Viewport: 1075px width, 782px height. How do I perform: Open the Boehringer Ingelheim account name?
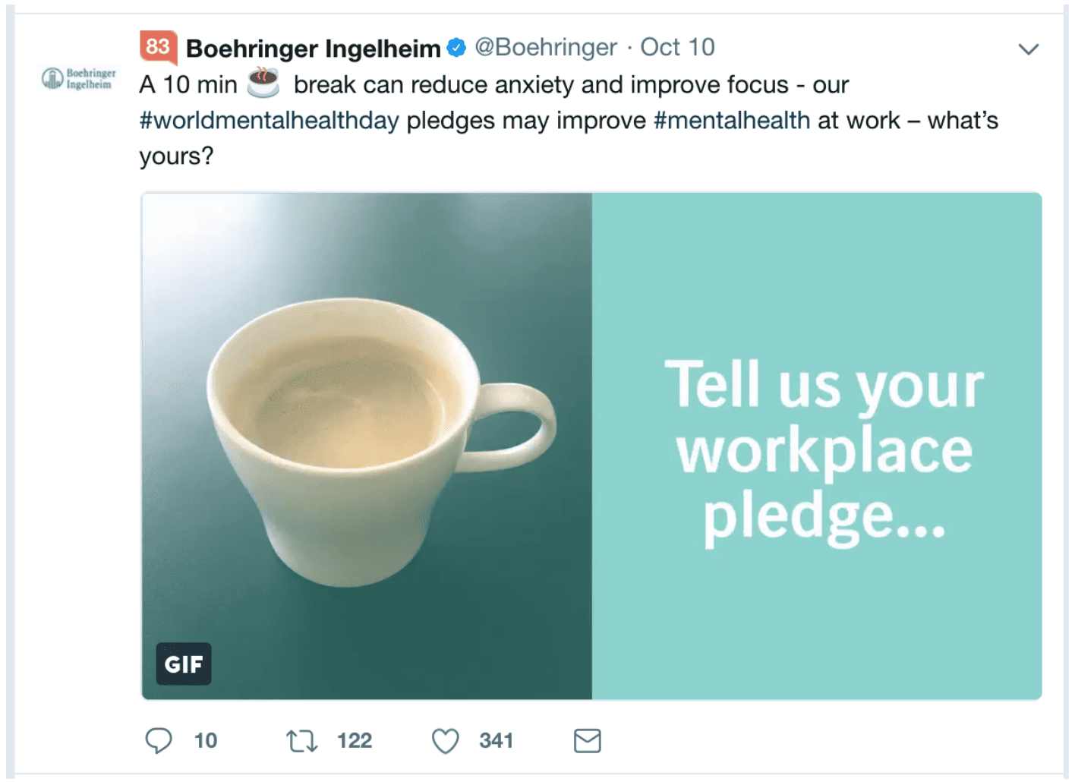(313, 49)
